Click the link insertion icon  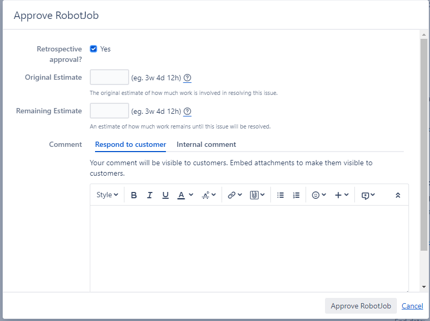(x=235, y=195)
